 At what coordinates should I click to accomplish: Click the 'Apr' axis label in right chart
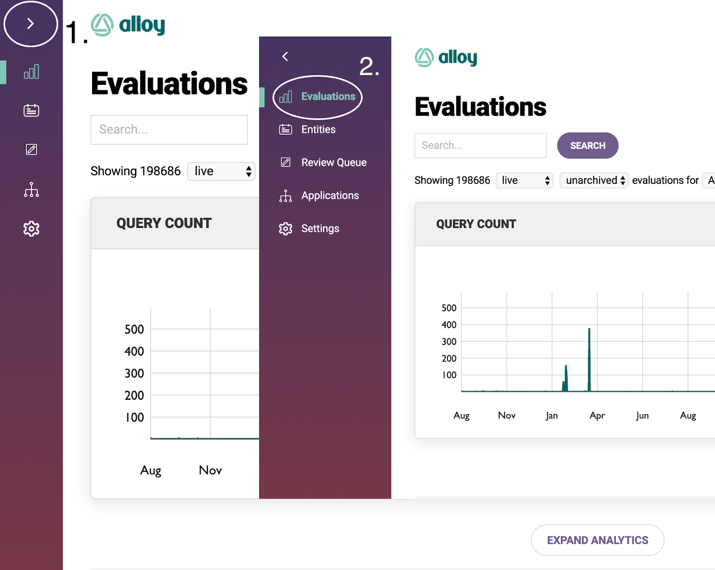click(597, 415)
